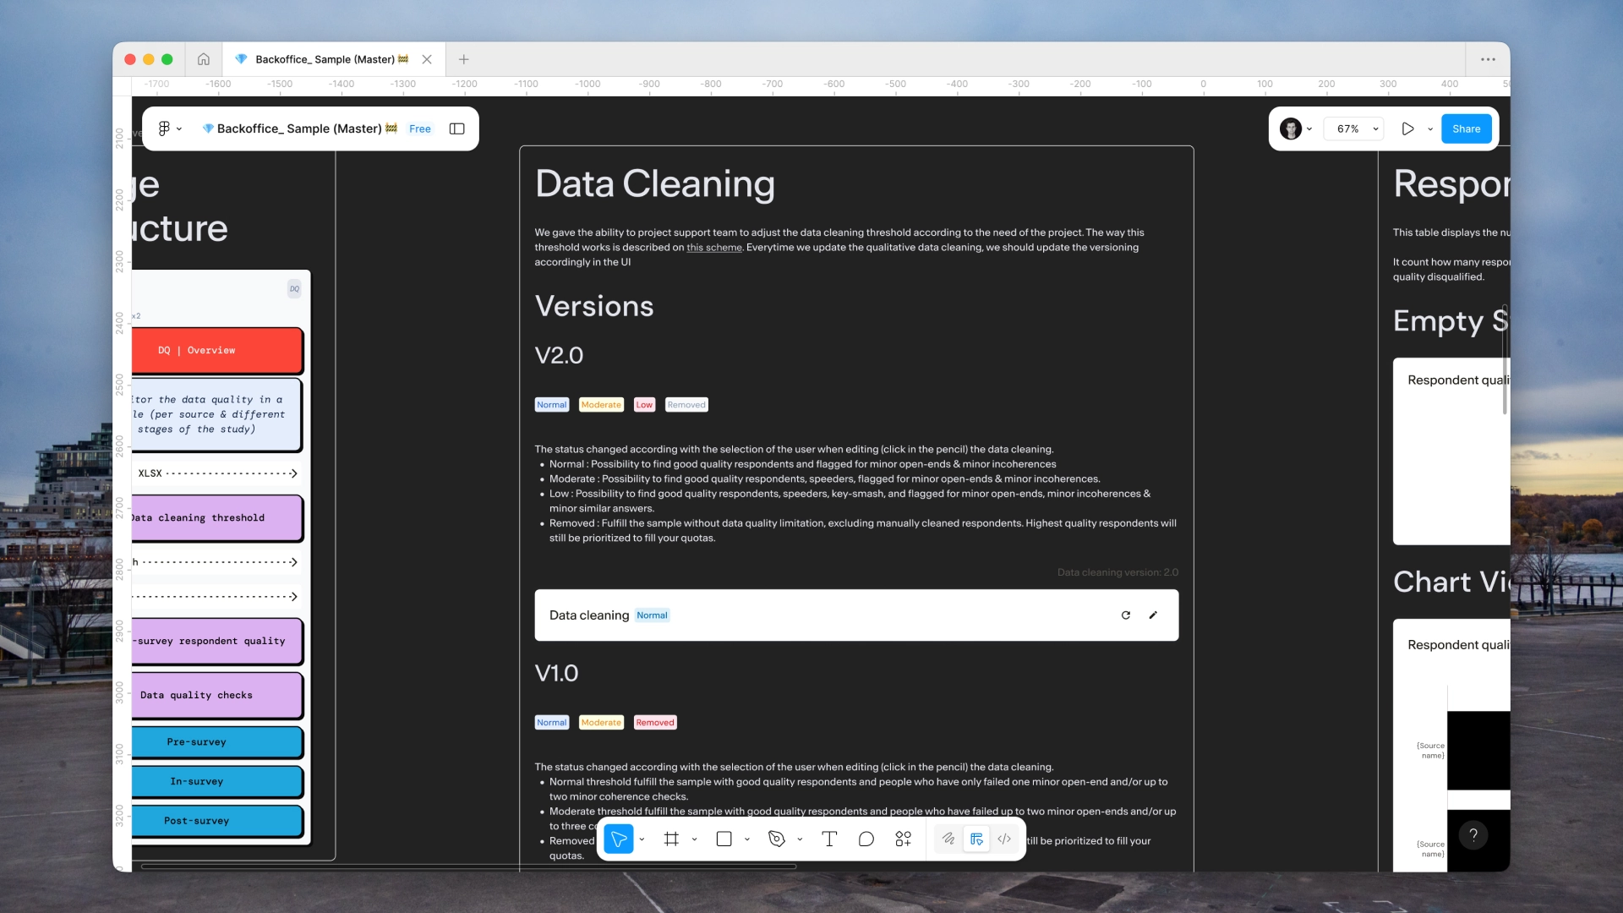Viewport: 1623px width, 913px height.
Task: Select the Pen tool
Action: 777,839
